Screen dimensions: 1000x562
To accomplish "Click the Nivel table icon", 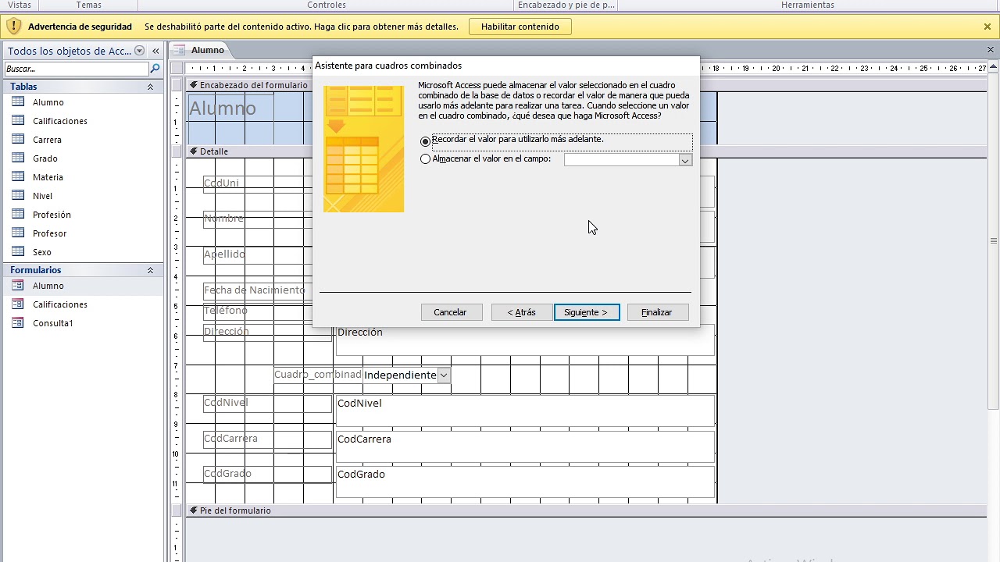I will pos(18,196).
